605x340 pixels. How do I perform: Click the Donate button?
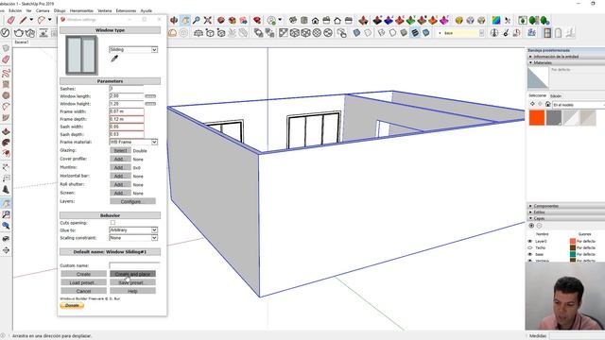72,306
